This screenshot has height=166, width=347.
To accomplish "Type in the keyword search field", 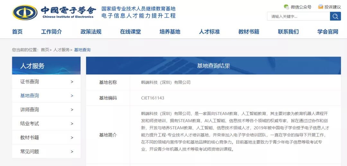I will [298, 16].
